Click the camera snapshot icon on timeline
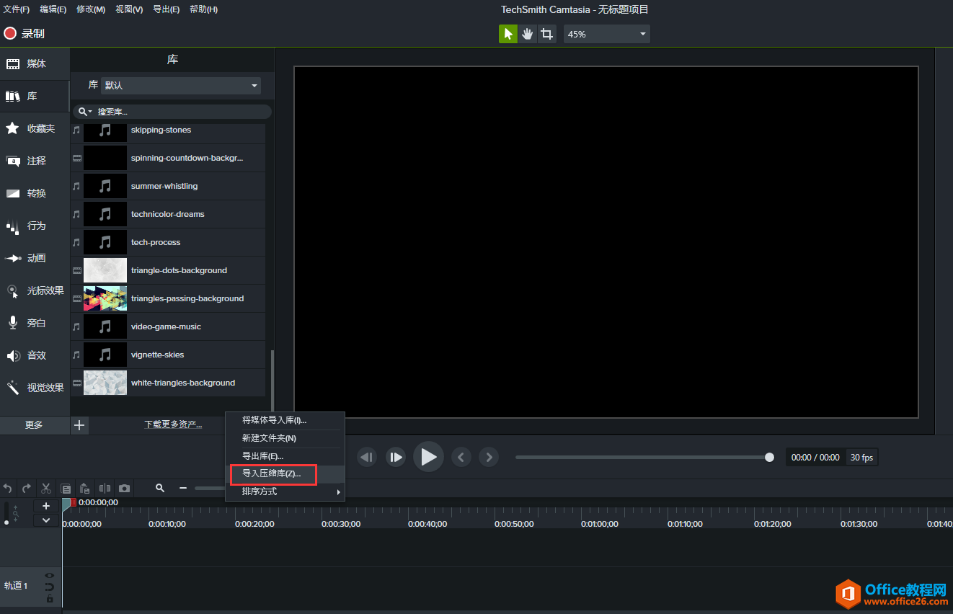Viewport: 953px width, 614px height. [124, 489]
